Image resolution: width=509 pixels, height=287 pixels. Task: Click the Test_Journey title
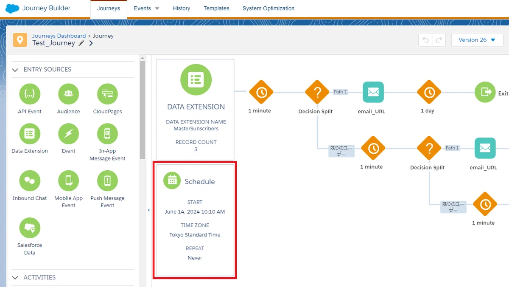point(53,43)
